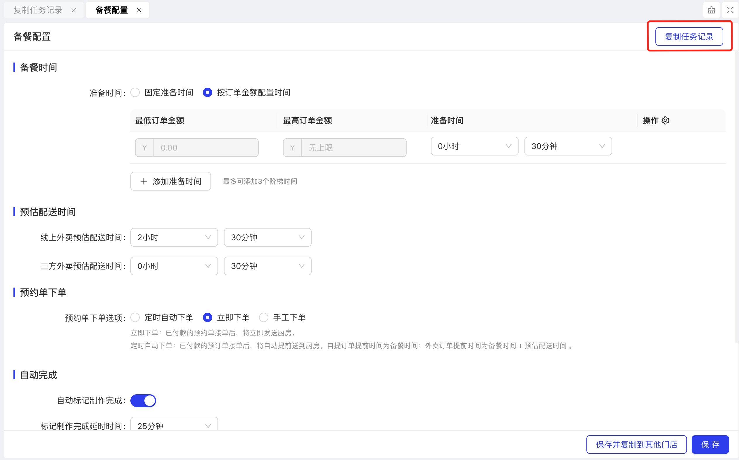
Task: Open 准备时间 30分钟 dropdown
Action: tap(568, 146)
